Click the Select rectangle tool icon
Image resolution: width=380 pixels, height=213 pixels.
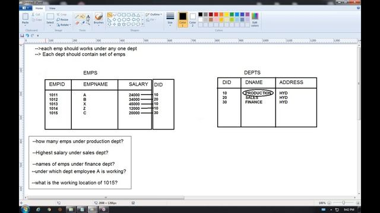pyautogui.click(x=50, y=17)
